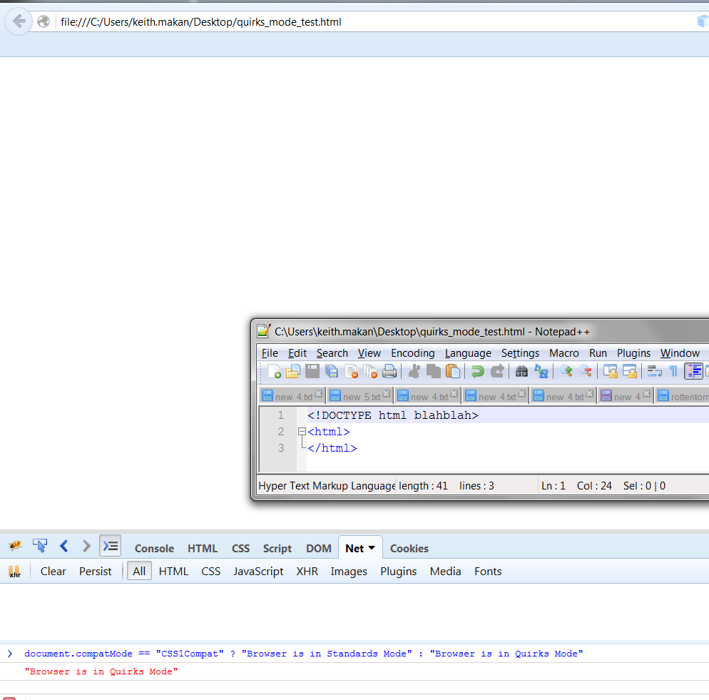709x700 pixels.
Task: Open the Settings menu in Notepad++
Action: click(x=520, y=353)
